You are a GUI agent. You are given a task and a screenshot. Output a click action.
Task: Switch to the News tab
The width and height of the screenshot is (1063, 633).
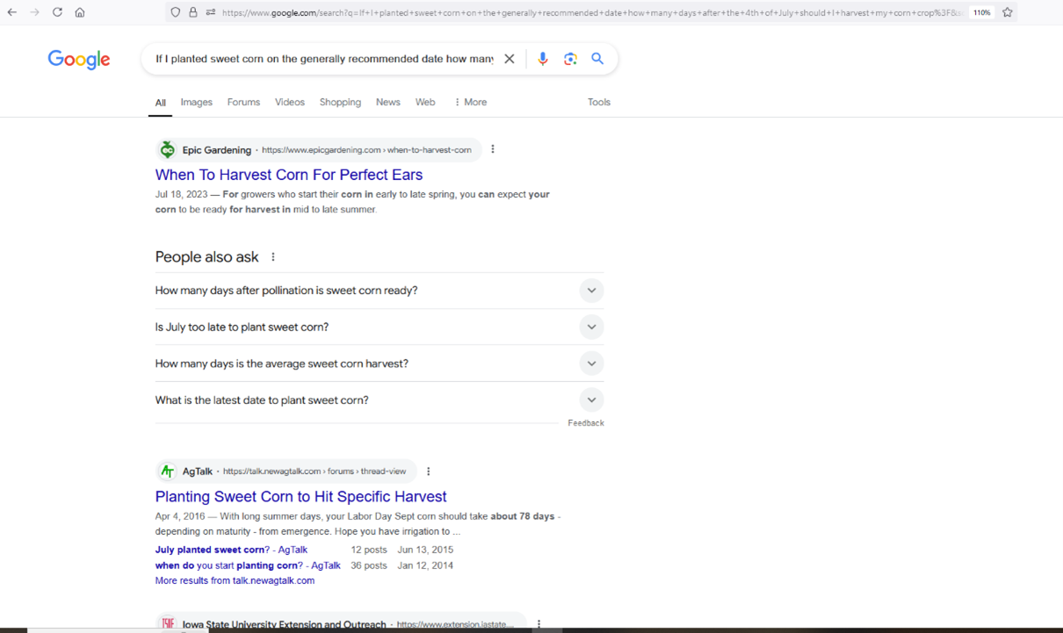point(388,102)
